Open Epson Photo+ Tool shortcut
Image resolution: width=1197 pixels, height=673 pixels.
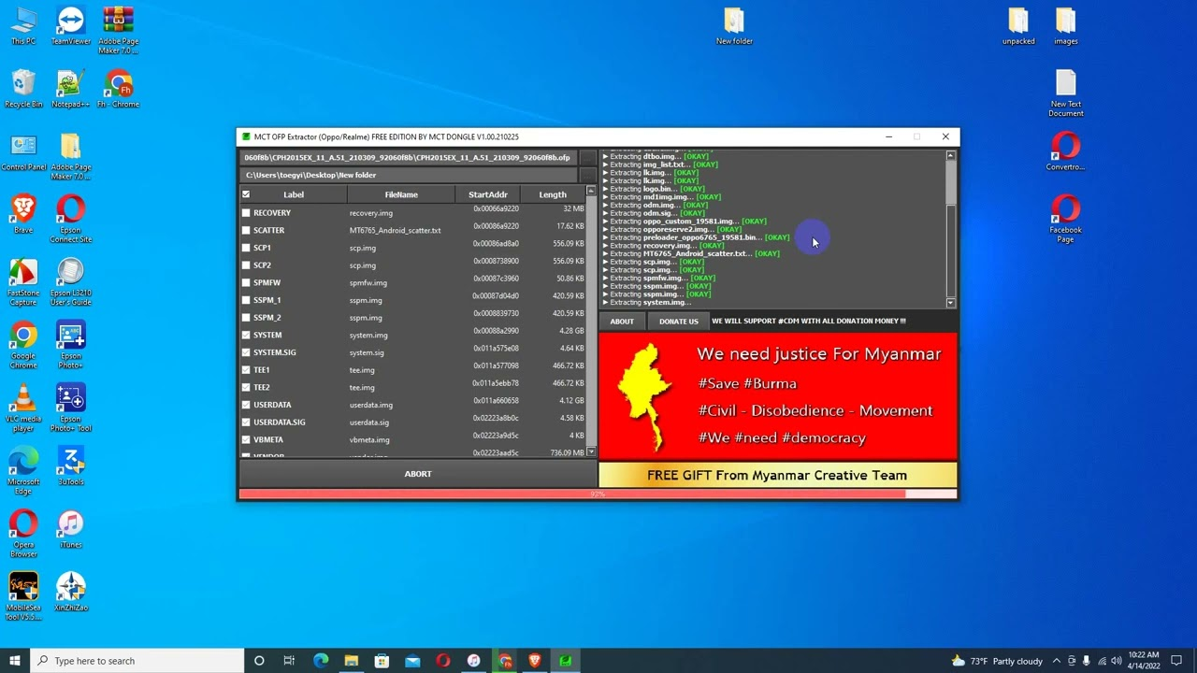[71, 408]
